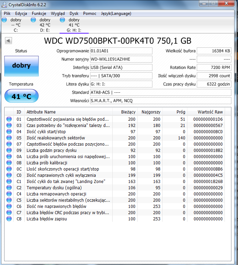Click the Standard field ATA8-ACS
This screenshot has width=238, height=265.
160,92
